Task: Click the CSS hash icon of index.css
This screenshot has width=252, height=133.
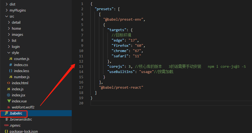Action: (11, 65)
